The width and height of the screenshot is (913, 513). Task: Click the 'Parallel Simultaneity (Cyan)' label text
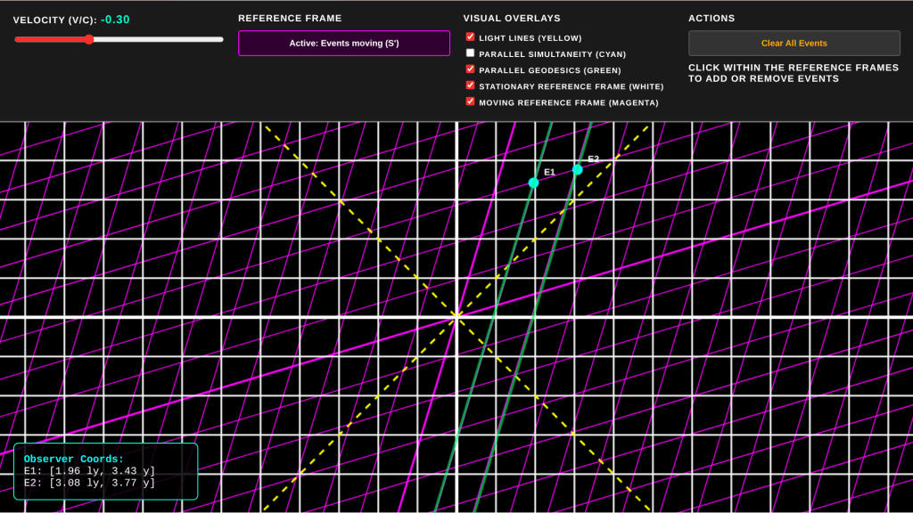pyautogui.click(x=552, y=54)
